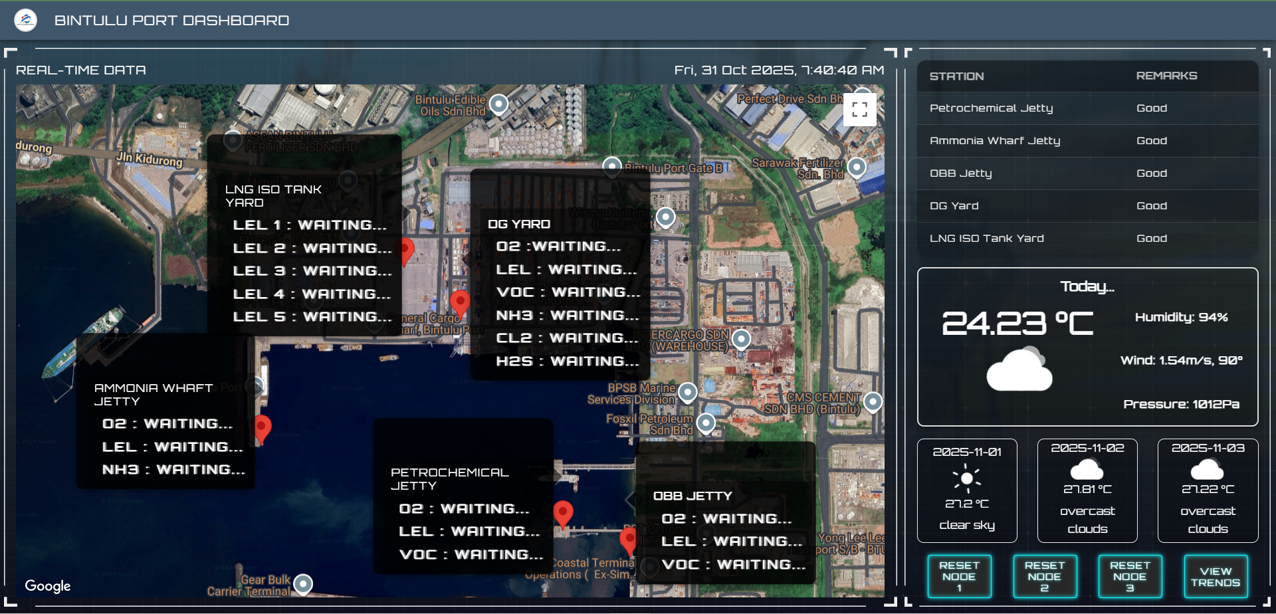Screen dimensions: 1276x614
Task: Toggle fullscreen view using the map's fullscreen icon
Action: [x=860, y=109]
